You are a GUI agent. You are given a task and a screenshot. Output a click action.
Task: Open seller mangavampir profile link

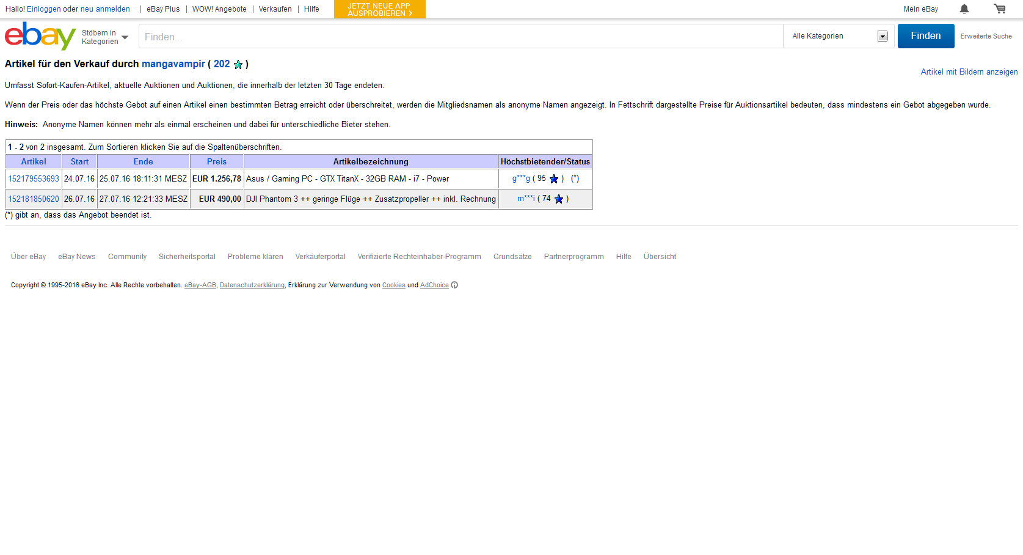[173, 64]
